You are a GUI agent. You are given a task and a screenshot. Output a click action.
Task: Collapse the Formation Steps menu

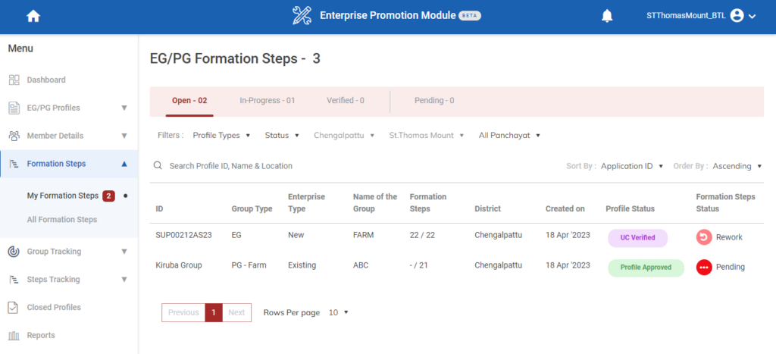(124, 164)
